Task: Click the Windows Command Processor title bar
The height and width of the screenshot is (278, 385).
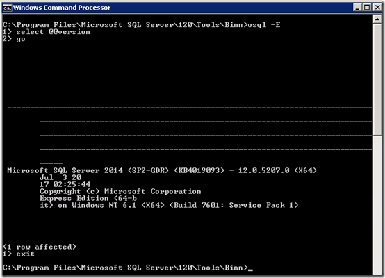Action: (x=181, y=8)
